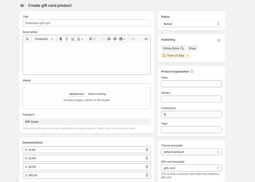
Task: Open the text color dropdown
Action: click(x=80, y=39)
